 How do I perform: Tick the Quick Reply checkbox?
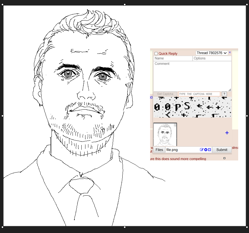(156, 53)
